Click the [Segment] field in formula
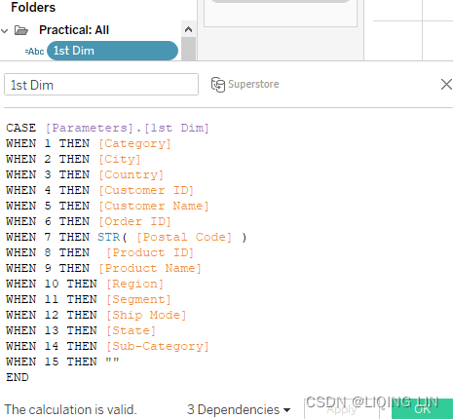Image resolution: width=453 pixels, height=419 pixels. click(138, 299)
